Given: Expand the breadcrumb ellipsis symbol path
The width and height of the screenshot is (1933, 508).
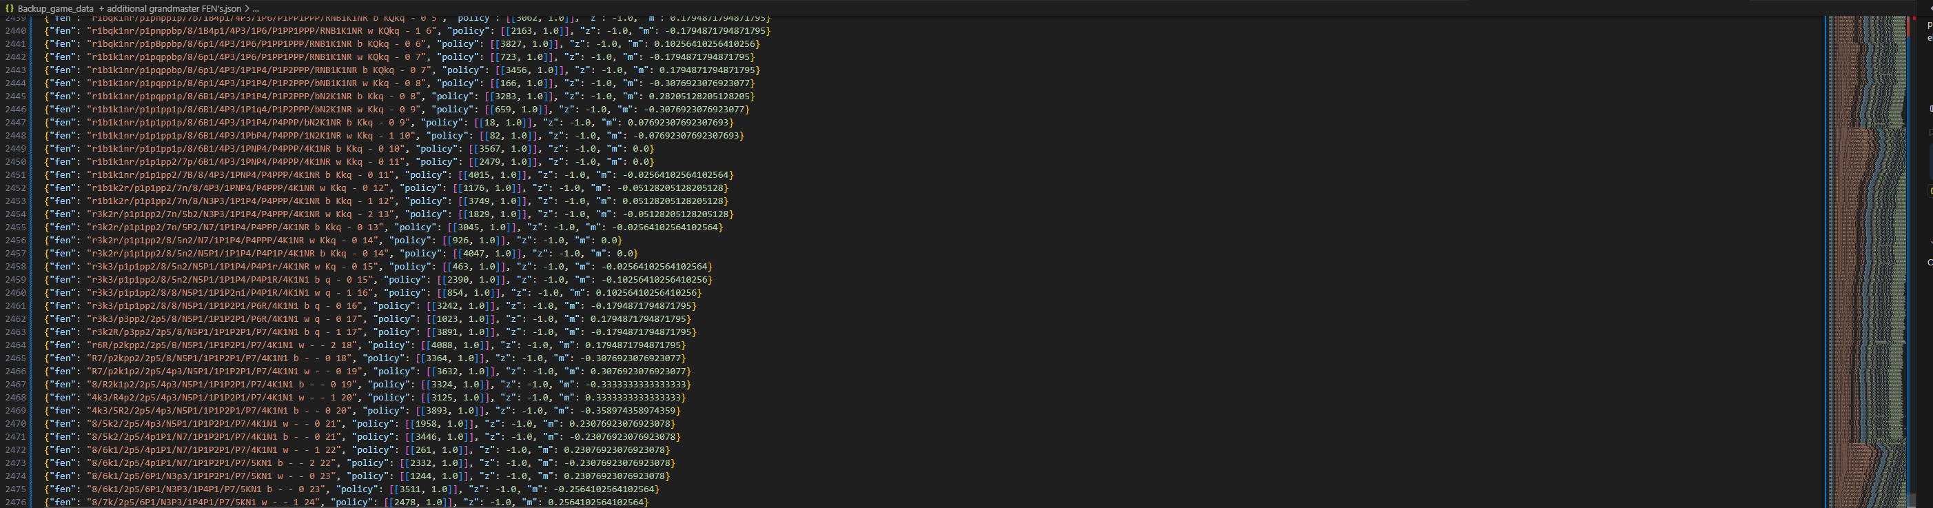Looking at the screenshot, I should [256, 8].
